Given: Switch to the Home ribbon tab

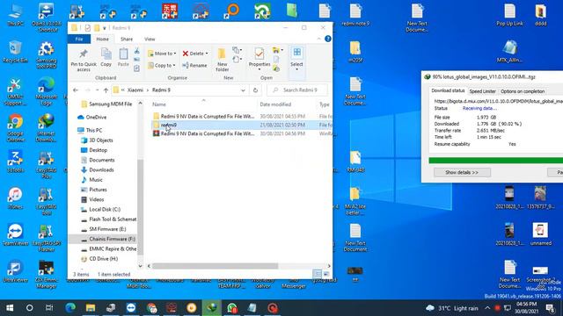Looking at the screenshot, I should point(102,39).
